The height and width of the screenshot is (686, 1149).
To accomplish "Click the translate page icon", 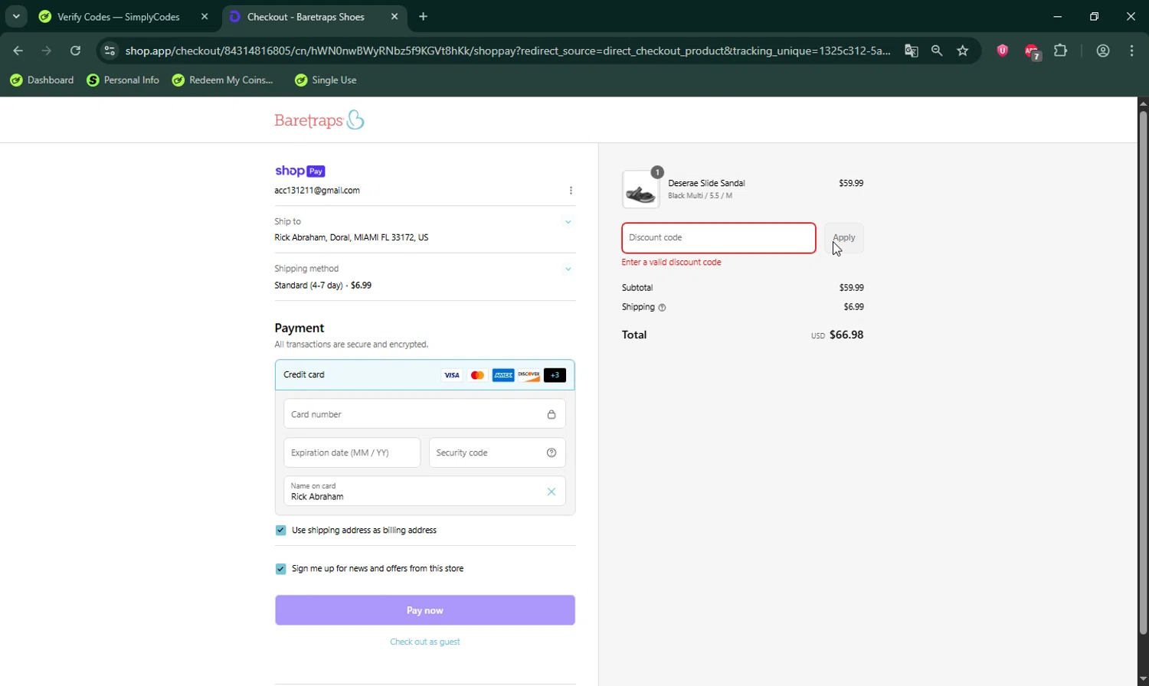I will point(911,51).
